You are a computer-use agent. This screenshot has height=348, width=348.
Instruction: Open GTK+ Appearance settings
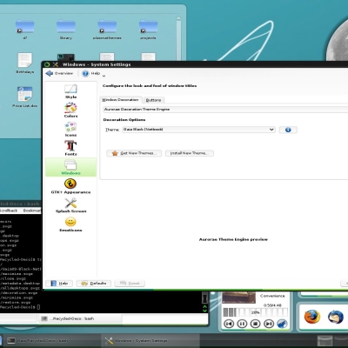pyautogui.click(x=70, y=186)
